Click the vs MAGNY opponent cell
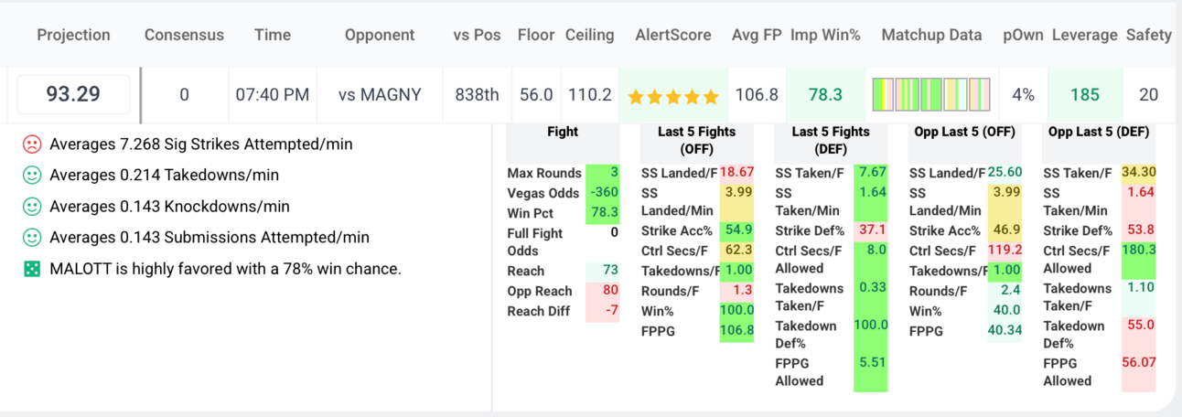Screen dimensions: 1182x417 tap(380, 94)
